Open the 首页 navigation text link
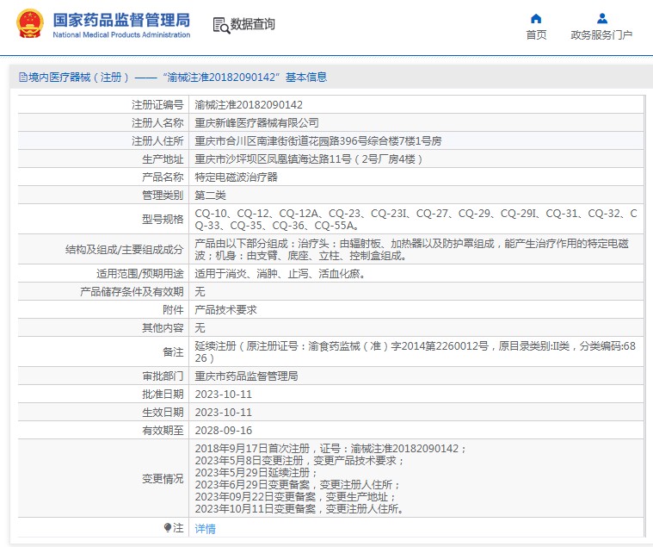653x547 pixels. pyautogui.click(x=536, y=35)
